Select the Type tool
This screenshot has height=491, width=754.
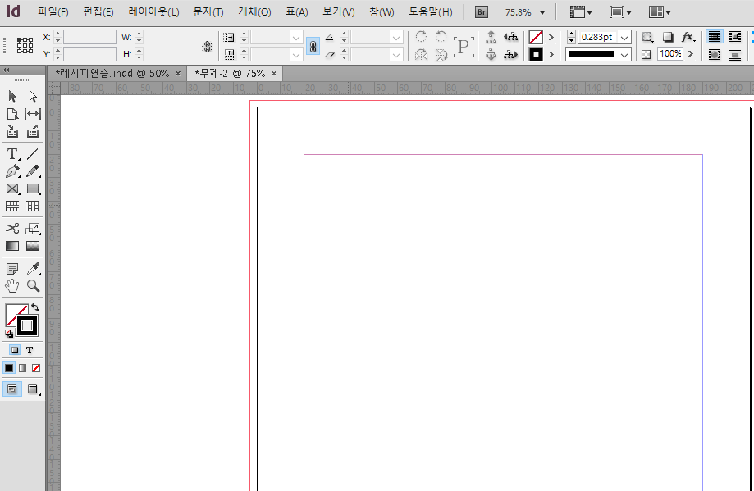tap(12, 154)
